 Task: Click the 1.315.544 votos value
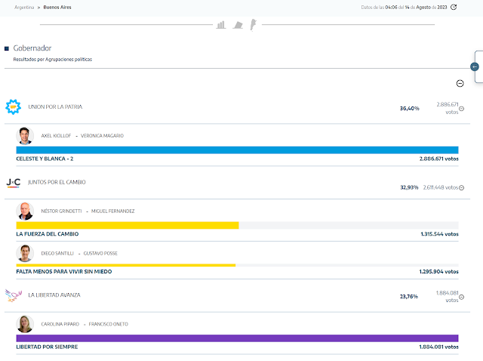pos(439,234)
